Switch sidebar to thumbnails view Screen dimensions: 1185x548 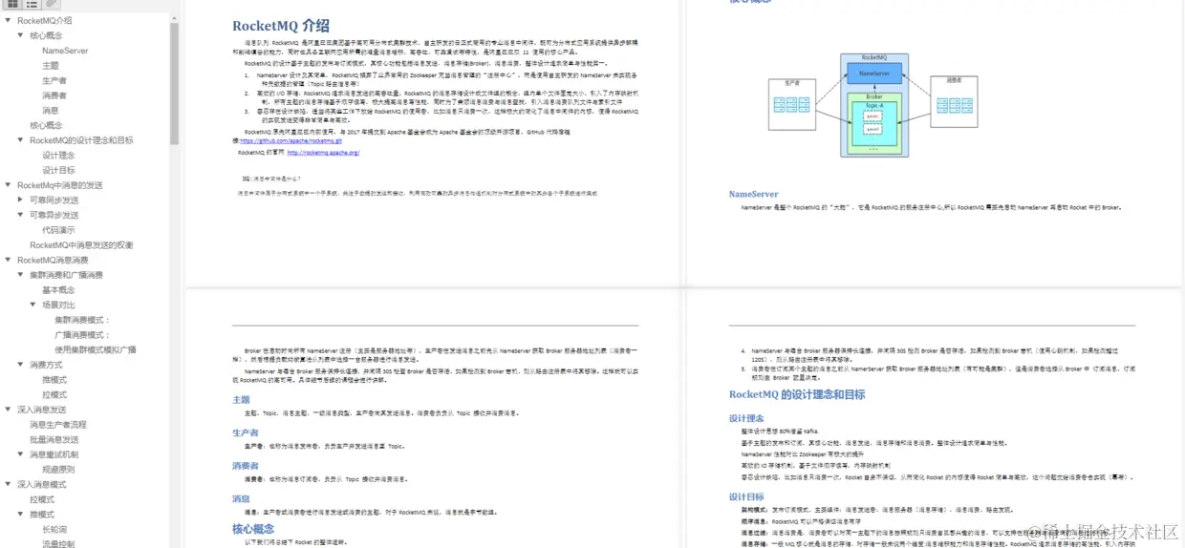pyautogui.click(x=13, y=6)
